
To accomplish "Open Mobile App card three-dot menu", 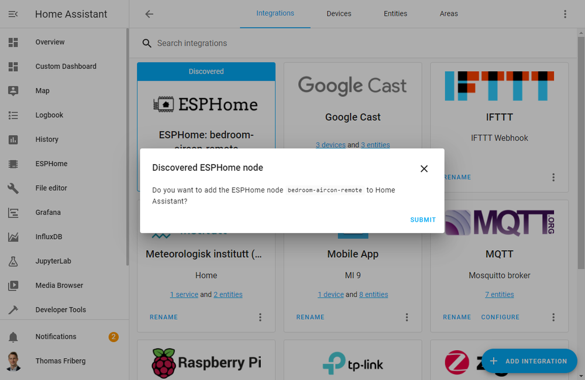I will [x=407, y=317].
